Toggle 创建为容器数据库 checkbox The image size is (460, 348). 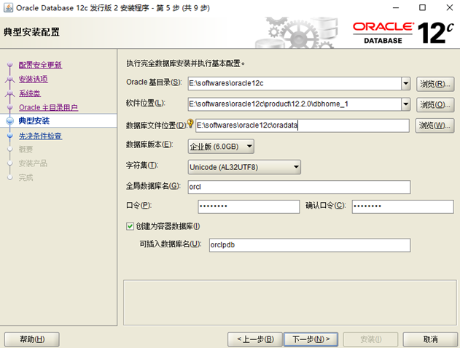click(x=130, y=226)
